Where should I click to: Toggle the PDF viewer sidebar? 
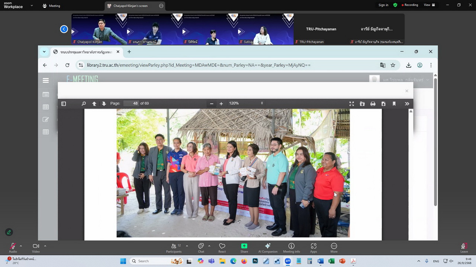point(64,103)
